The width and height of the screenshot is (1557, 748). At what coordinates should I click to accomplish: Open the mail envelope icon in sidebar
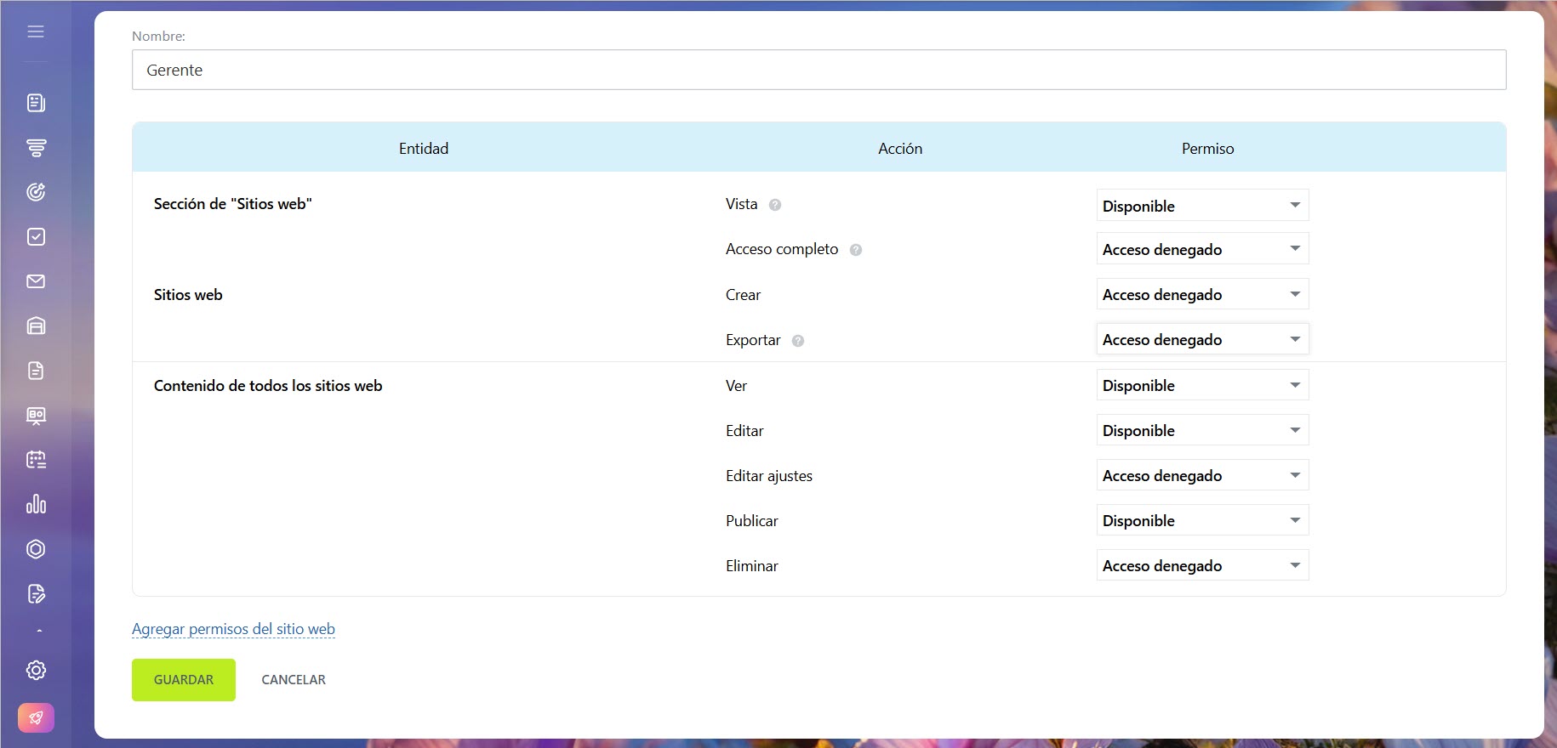point(36,281)
